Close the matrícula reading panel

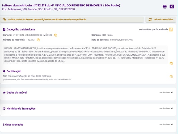[x=172, y=7]
